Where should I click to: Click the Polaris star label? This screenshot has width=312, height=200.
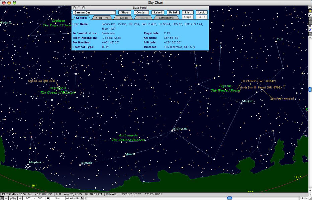pyautogui.click(x=6, y=23)
